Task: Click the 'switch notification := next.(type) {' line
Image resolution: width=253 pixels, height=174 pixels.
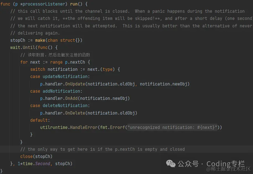Action: tap(75, 69)
